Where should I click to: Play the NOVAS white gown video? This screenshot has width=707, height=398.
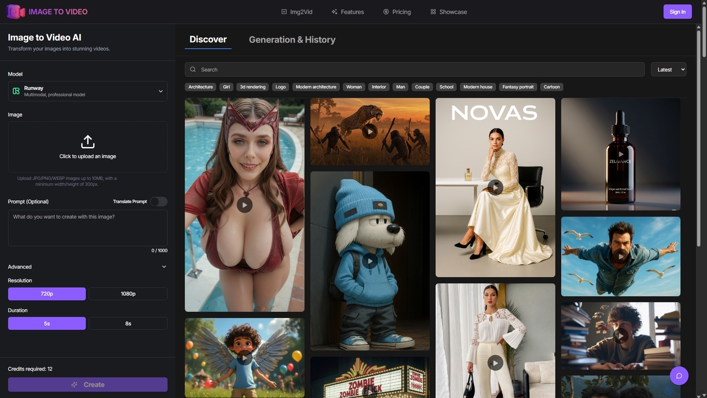[x=495, y=187]
